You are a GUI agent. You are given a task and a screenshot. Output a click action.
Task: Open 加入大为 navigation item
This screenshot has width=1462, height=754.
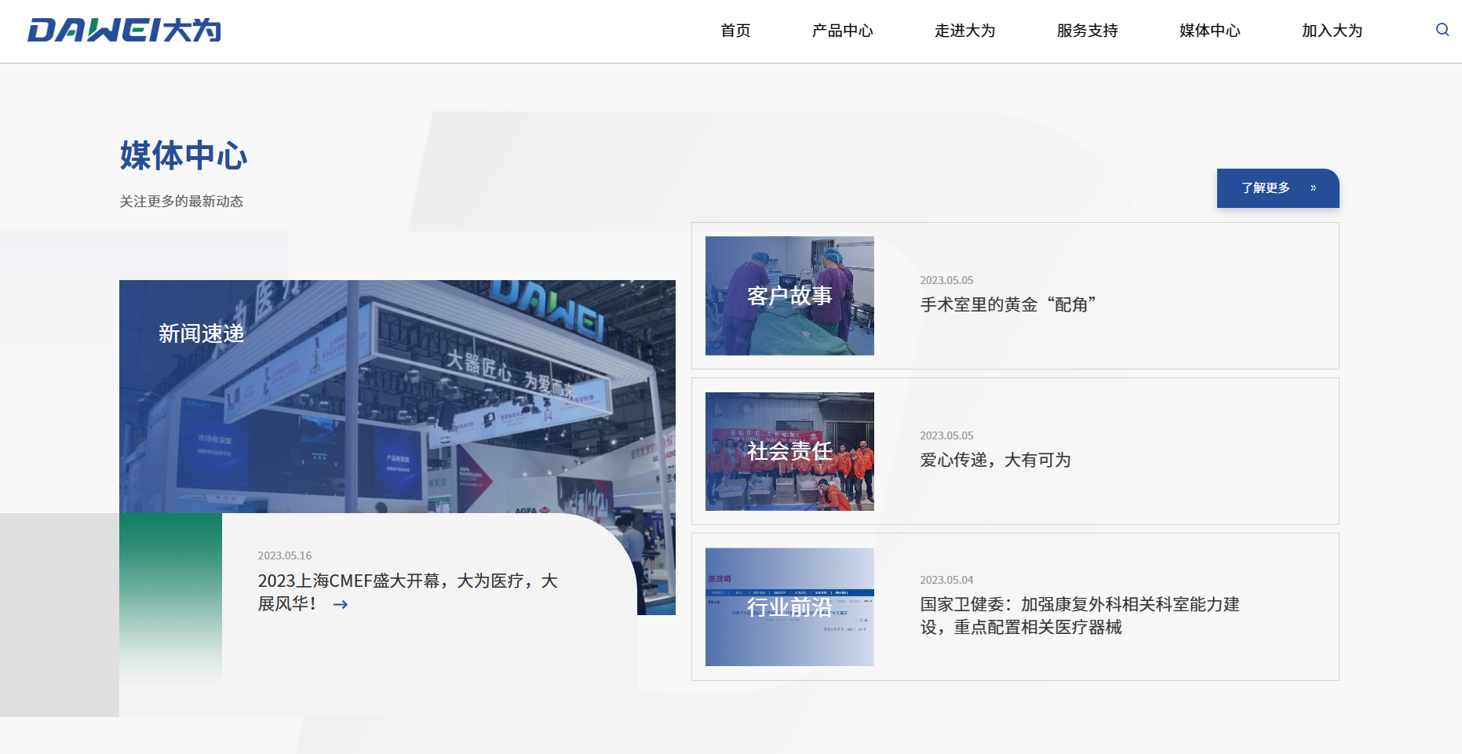[x=1332, y=31]
